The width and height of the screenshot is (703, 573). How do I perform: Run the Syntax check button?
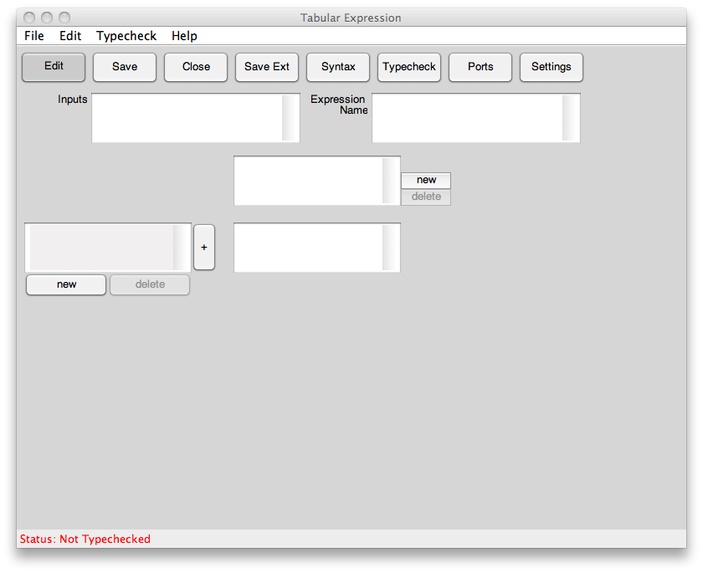338,67
